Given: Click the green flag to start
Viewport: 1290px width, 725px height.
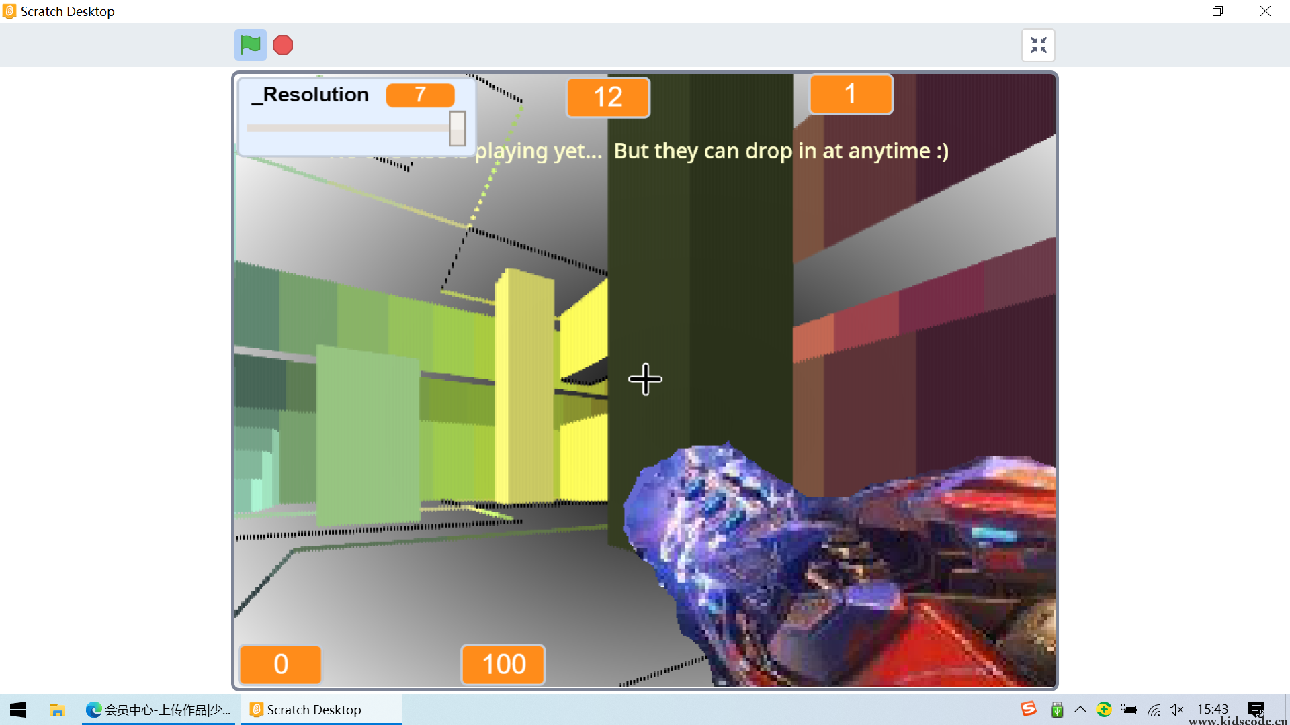Looking at the screenshot, I should [251, 45].
